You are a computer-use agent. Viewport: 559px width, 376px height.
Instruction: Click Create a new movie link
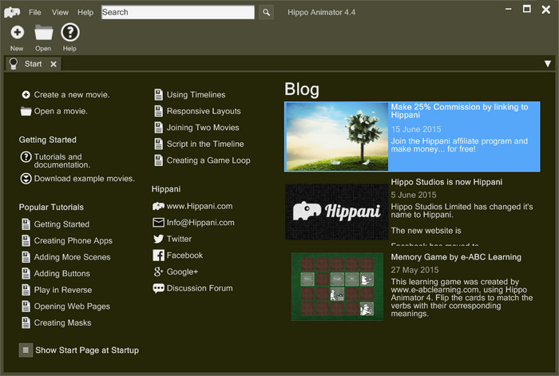pyautogui.click(x=72, y=95)
